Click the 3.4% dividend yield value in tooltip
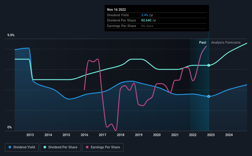The image size is (252, 156). pos(145,15)
